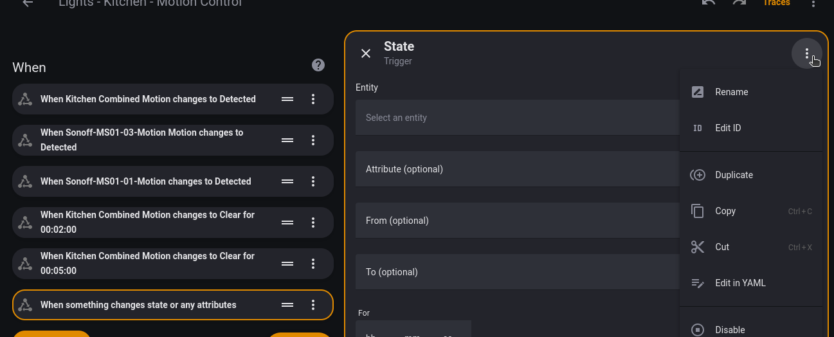Viewport: 834px width, 337px height.
Task: Switch to Edit in YAML
Action: [x=740, y=283]
